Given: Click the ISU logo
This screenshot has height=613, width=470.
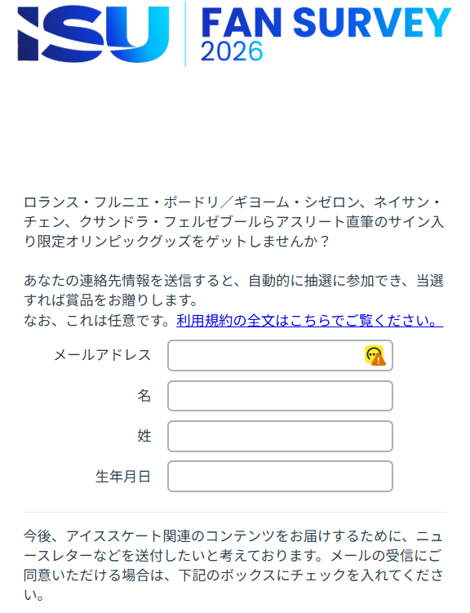Looking at the screenshot, I should click(93, 34).
